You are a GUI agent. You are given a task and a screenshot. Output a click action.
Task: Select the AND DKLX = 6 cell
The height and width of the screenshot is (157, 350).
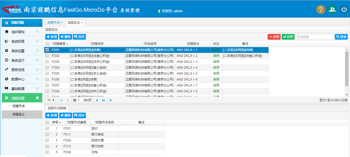[193, 80]
